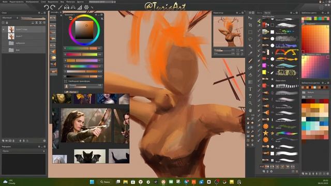This screenshot has width=331, height=186.
Task: Open the Reference panel dropdown list
Action: (23, 151)
